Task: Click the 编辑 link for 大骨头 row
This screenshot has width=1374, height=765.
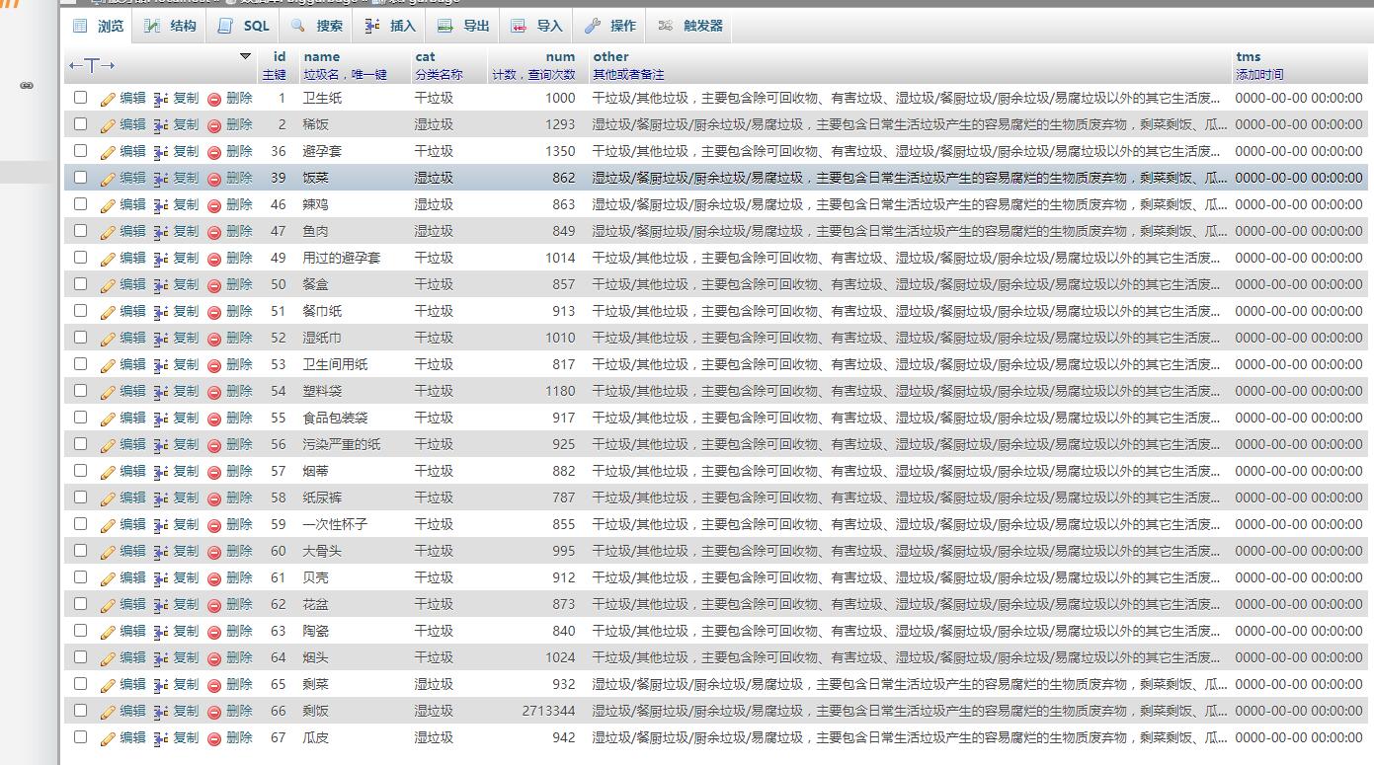Action: pos(132,551)
